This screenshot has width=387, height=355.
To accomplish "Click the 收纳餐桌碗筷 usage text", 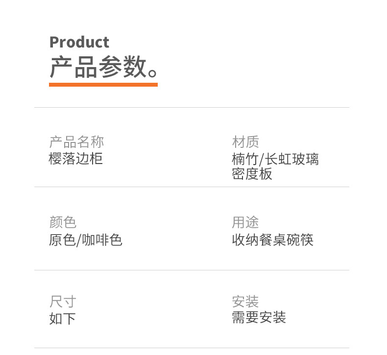I will pos(272,240).
